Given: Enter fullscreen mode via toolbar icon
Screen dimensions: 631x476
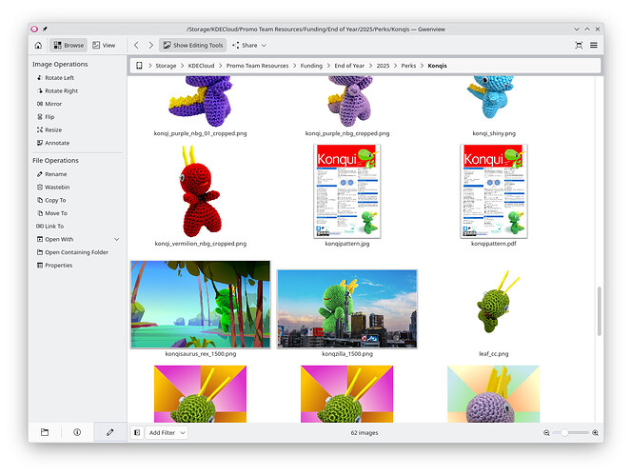Looking at the screenshot, I should coord(579,45).
